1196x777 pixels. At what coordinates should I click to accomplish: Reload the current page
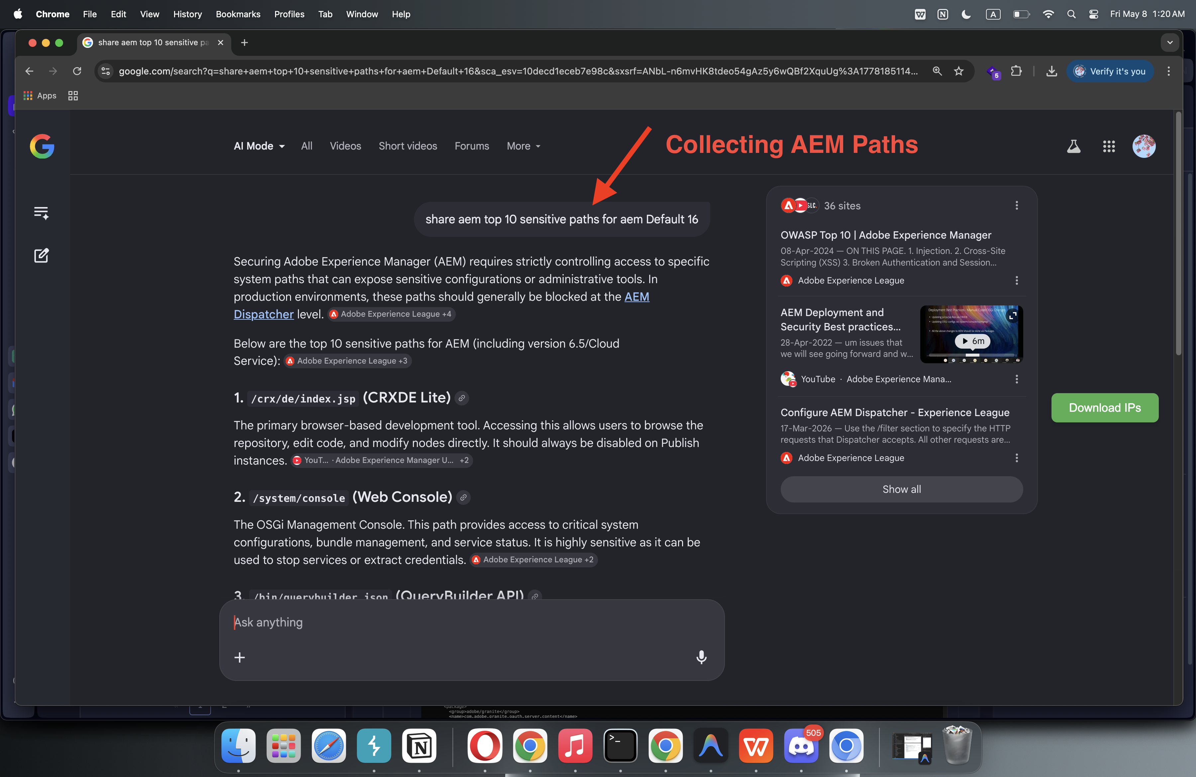(x=77, y=71)
